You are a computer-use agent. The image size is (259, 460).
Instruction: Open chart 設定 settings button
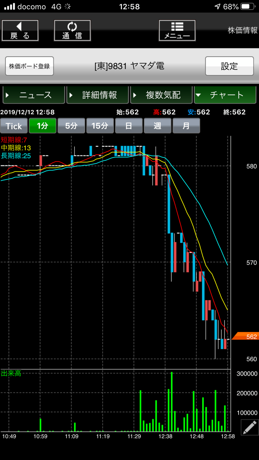229,66
